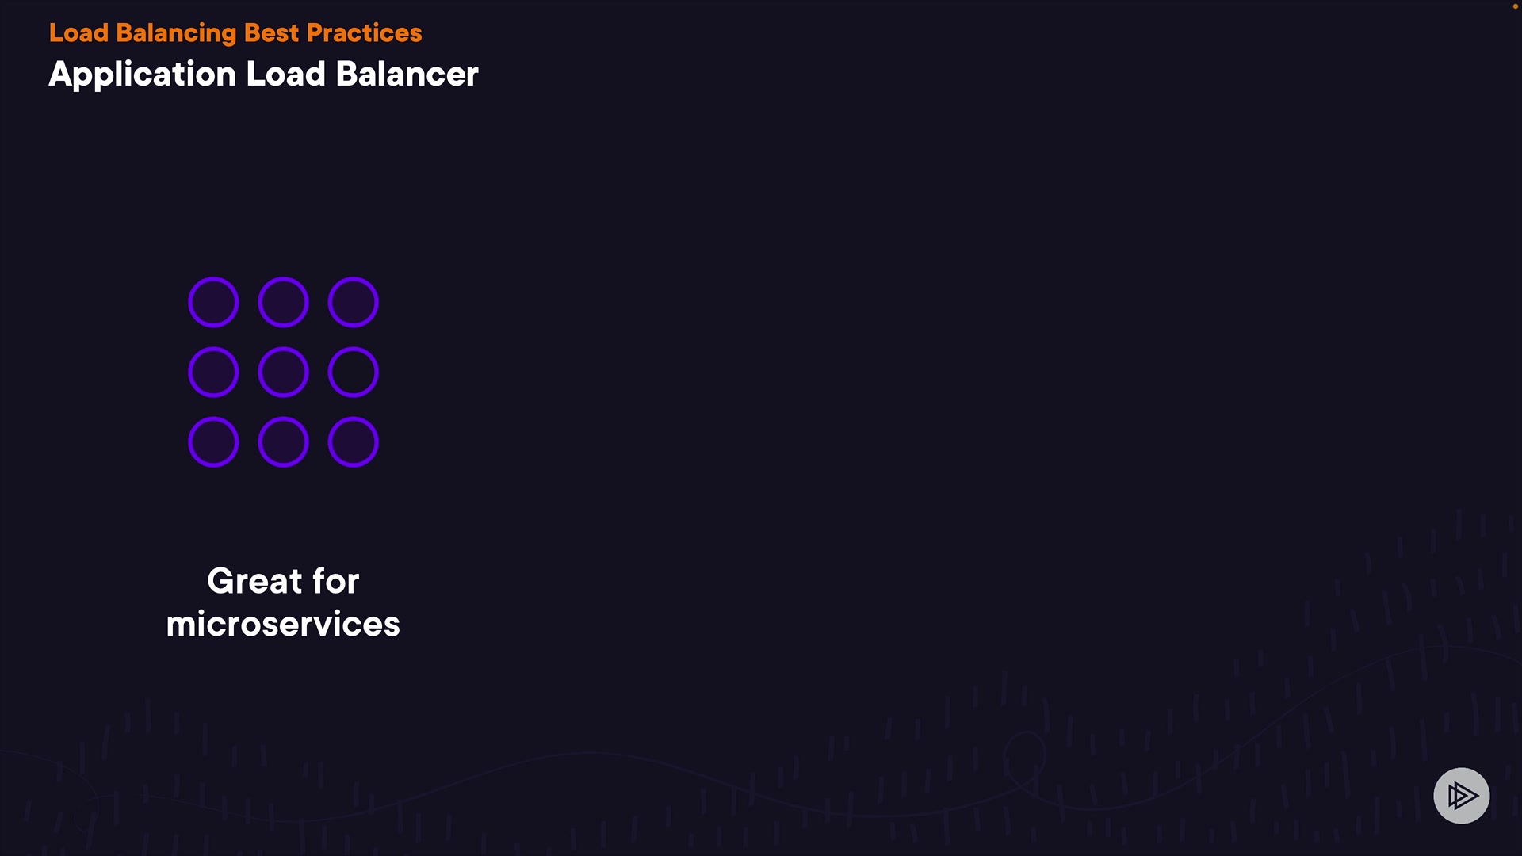This screenshot has height=856, width=1522.
Task: Click the word "for" in the caption
Action: coord(335,581)
